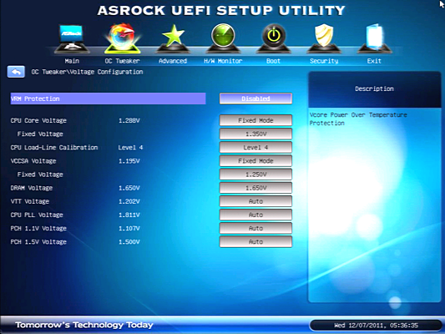Switch to the Advanced tab label
The image size is (445, 334).
coord(173,61)
